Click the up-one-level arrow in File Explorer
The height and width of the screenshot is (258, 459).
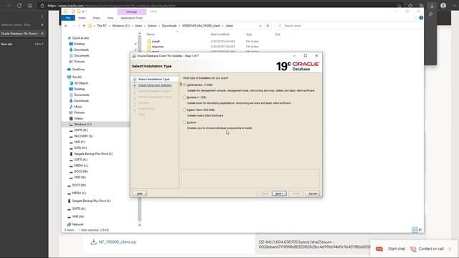[x=84, y=26]
